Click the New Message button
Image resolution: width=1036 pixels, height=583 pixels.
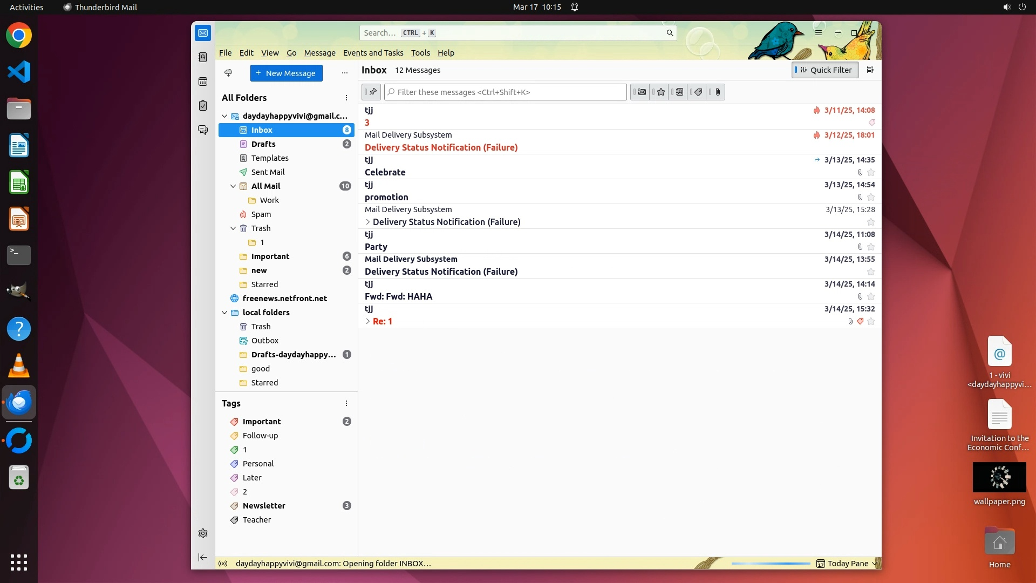[286, 73]
